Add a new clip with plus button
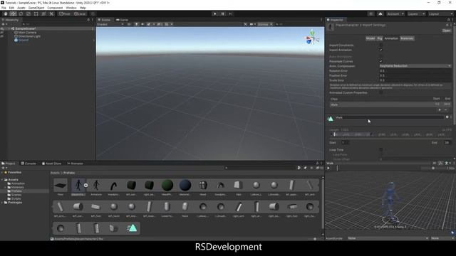456x256 pixels. tap(440, 110)
